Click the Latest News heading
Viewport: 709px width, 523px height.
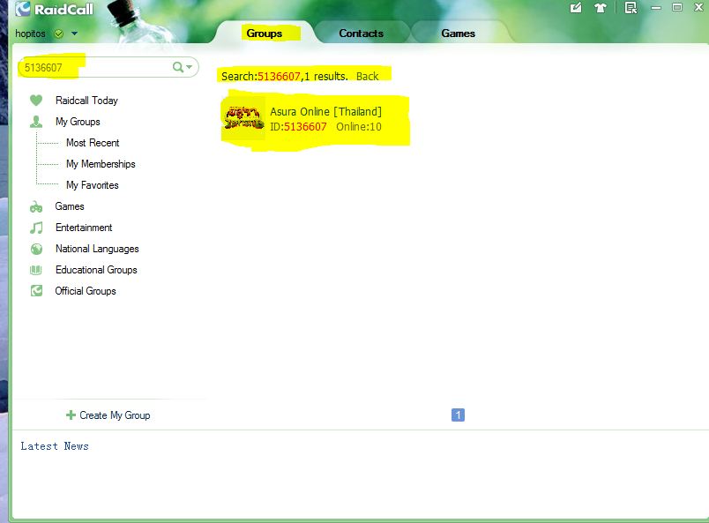[55, 446]
